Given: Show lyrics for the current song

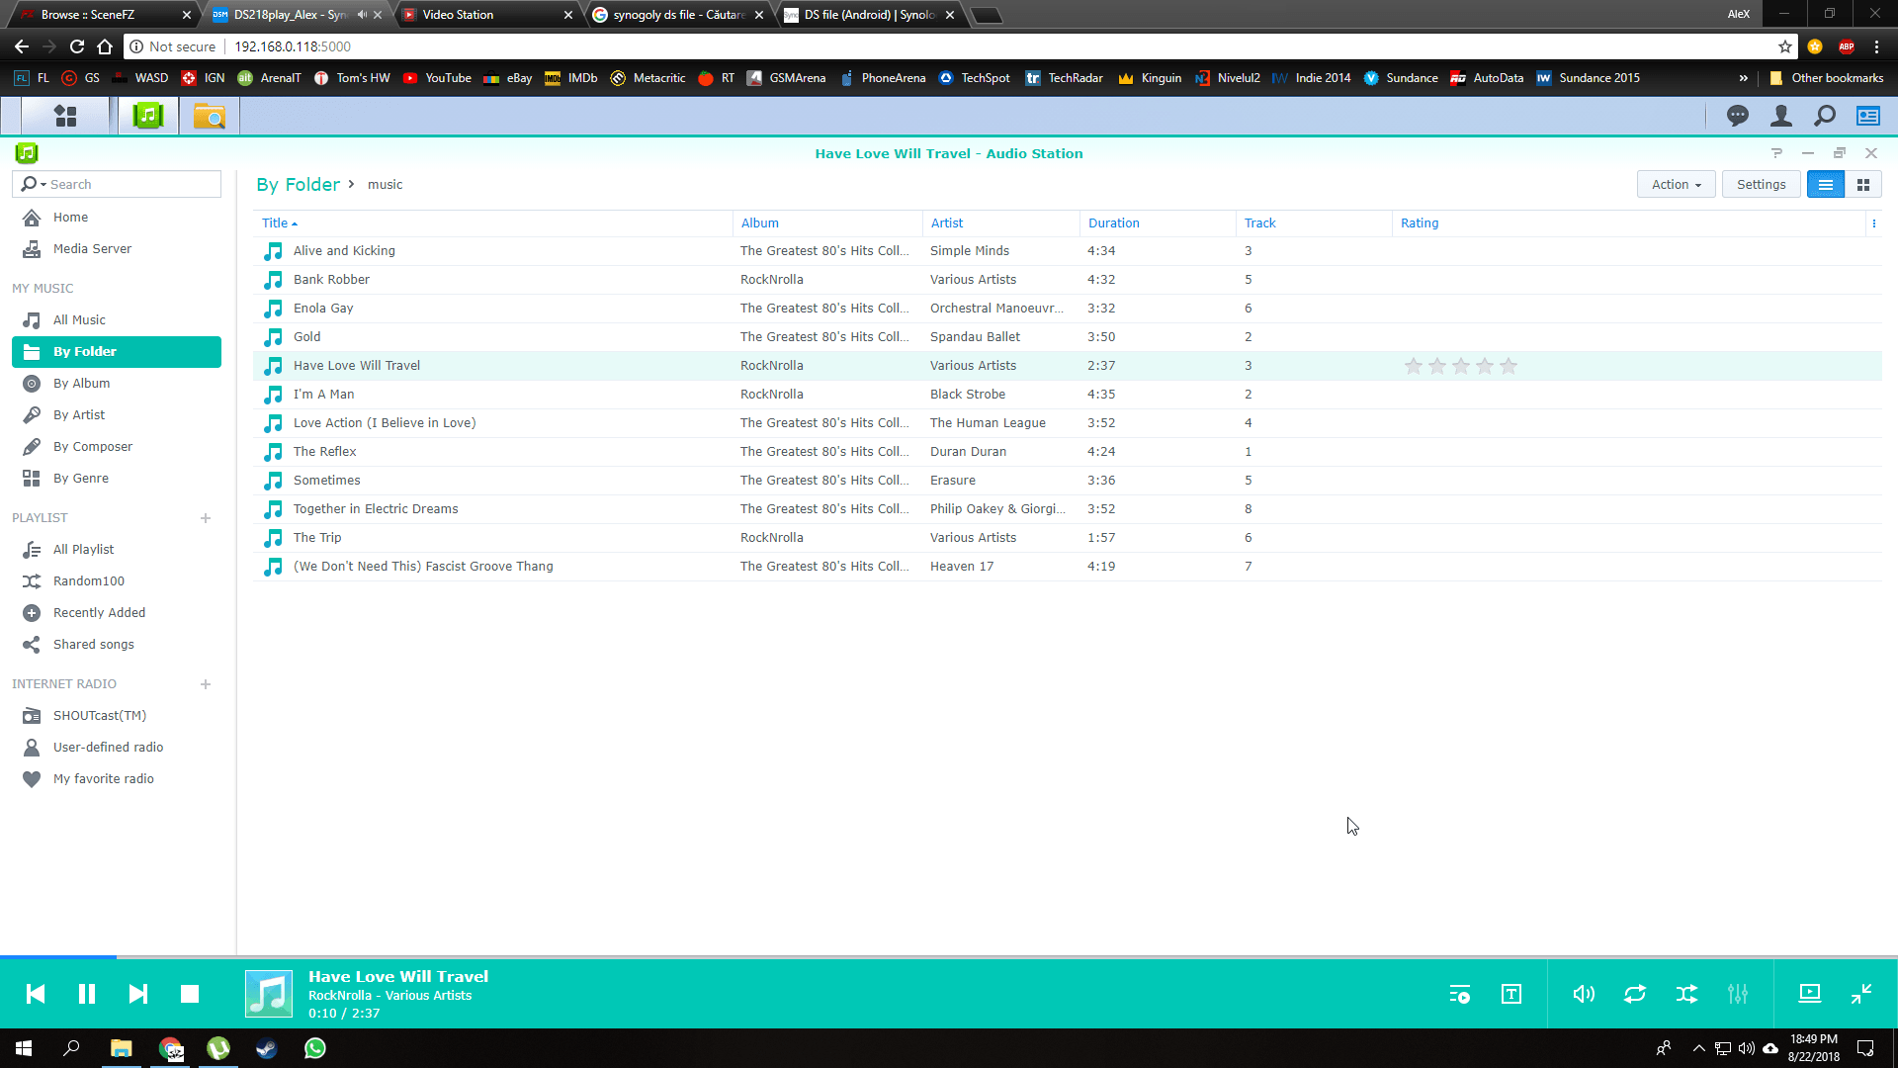Looking at the screenshot, I should tap(1511, 994).
